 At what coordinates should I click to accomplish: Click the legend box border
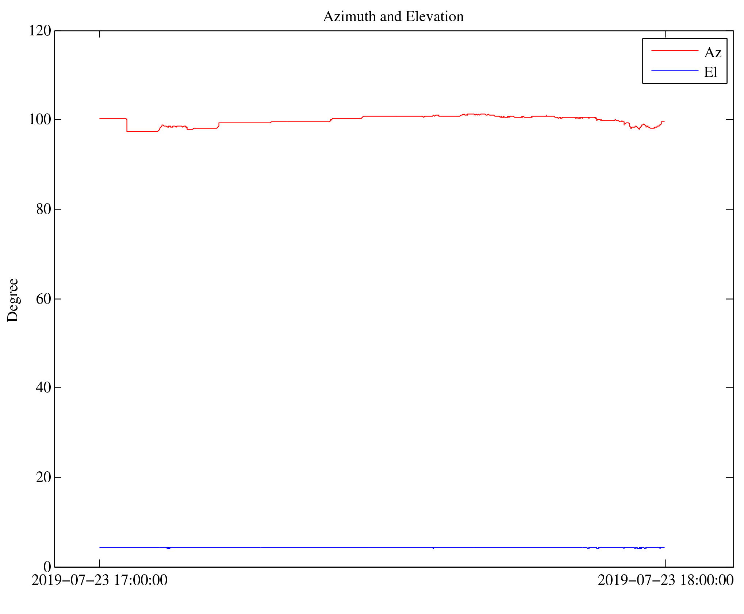click(x=643, y=61)
